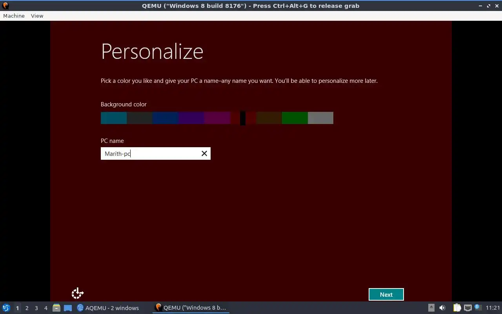This screenshot has height=314, width=502.
Task: Switch to workspace 1
Action: click(x=17, y=308)
